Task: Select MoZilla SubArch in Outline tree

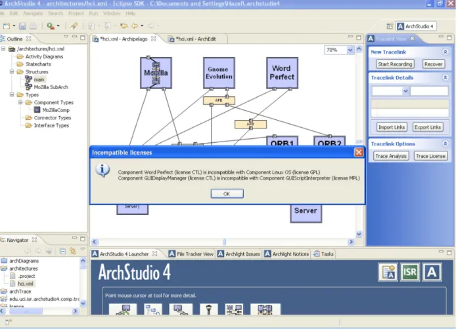Action: point(47,87)
